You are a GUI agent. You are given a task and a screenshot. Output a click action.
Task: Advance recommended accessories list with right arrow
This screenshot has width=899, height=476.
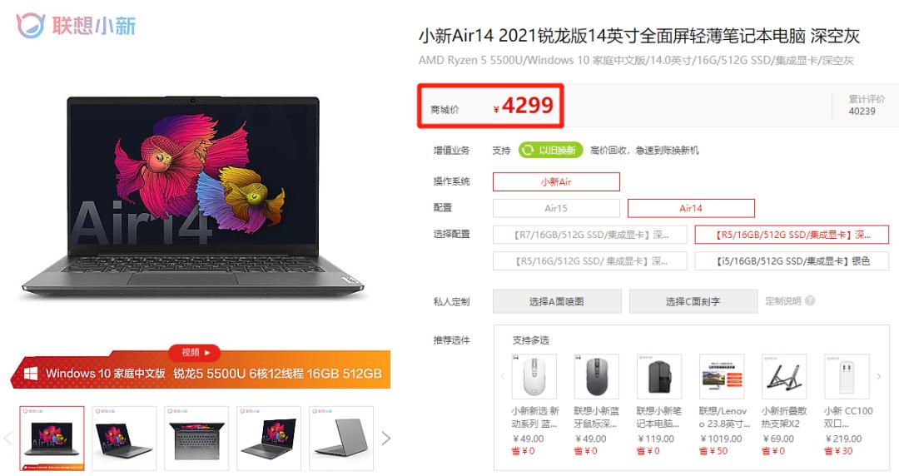[x=878, y=376]
